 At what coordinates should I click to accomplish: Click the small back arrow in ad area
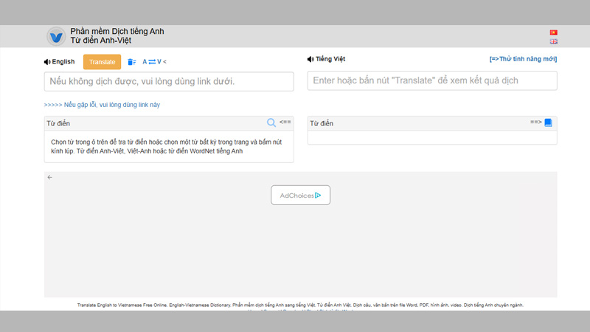[50, 177]
